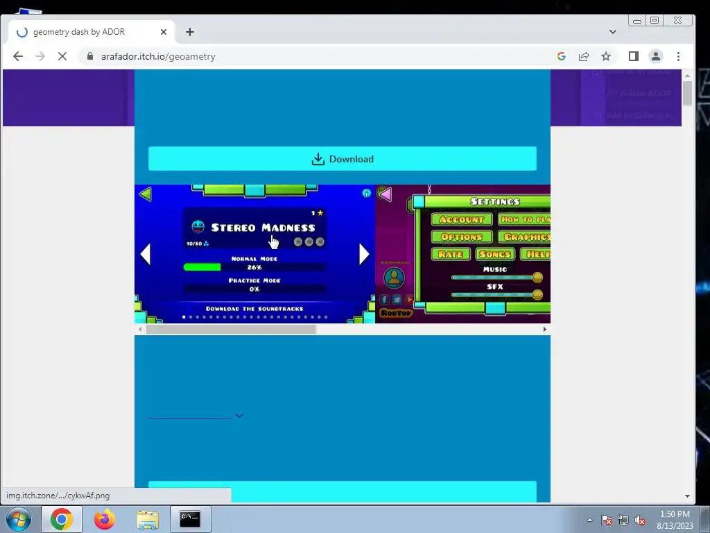This screenshot has height=533, width=710.
Task: Click the padlock site info icon
Action: point(90,56)
